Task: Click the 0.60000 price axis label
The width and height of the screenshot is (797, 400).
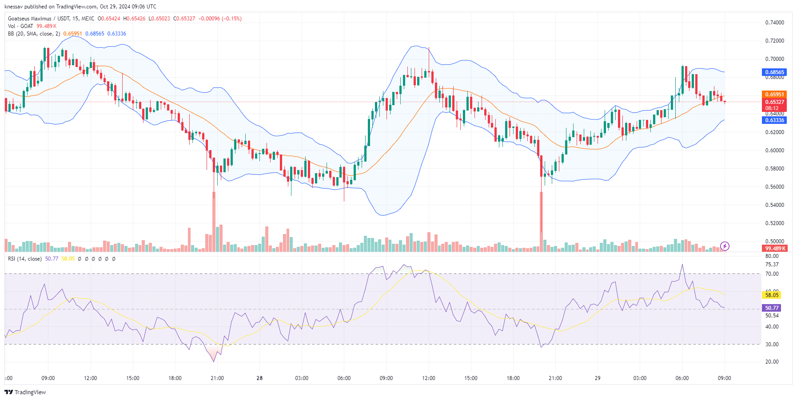Action: 774,150
